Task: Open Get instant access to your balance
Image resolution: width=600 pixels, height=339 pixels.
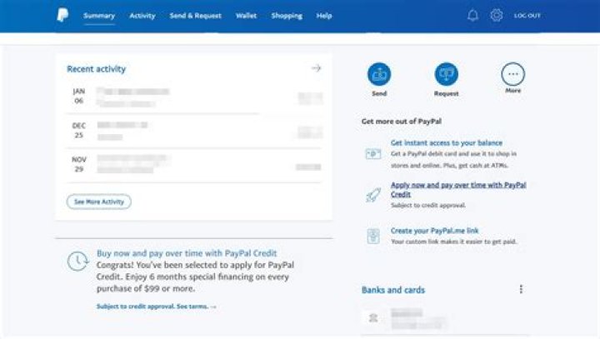Action: coord(446,143)
